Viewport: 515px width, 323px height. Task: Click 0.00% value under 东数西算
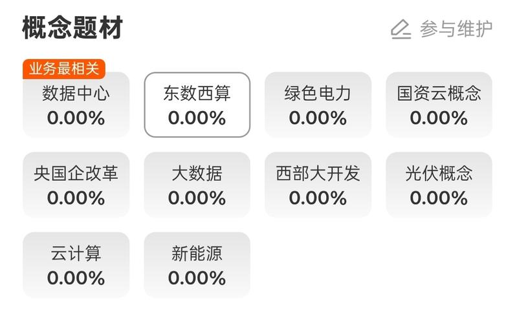(197, 118)
